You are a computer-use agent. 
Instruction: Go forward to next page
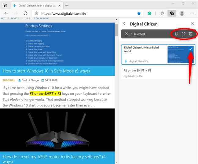pos(16,13)
